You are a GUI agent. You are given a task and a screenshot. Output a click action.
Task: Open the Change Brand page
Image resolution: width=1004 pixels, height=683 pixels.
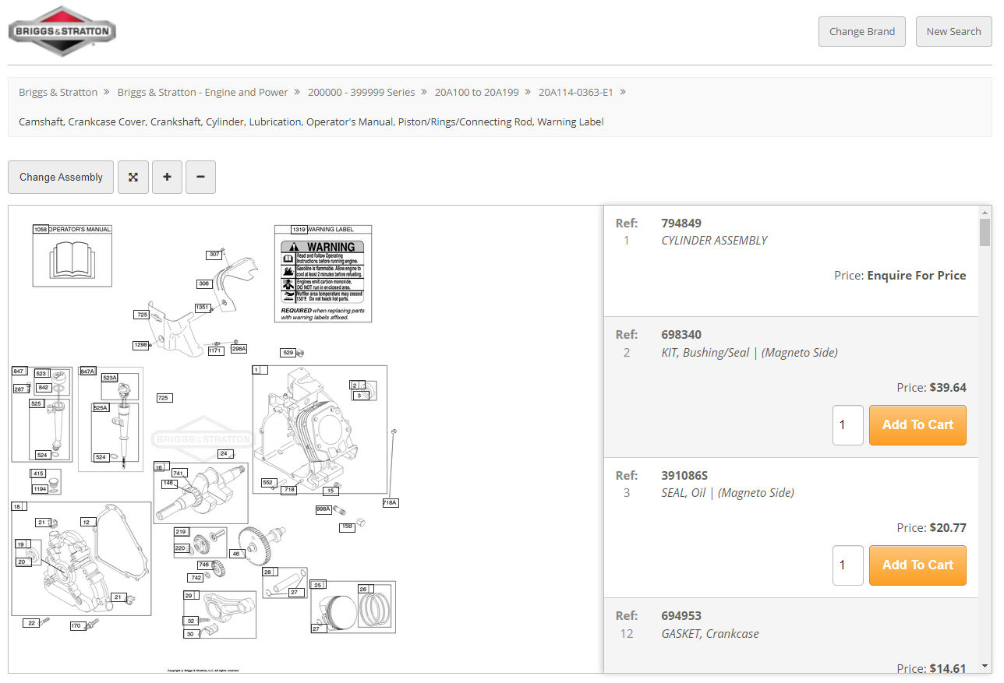862,31
